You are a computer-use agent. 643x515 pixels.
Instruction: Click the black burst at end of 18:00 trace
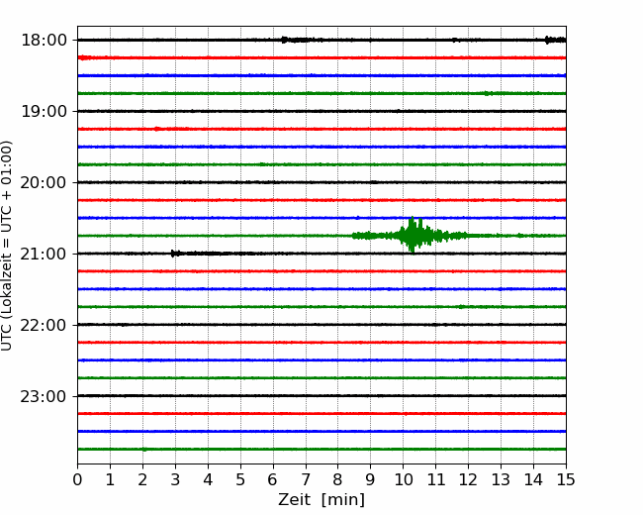(x=556, y=40)
